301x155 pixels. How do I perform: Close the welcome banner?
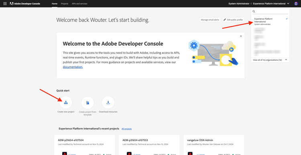coord(241,36)
